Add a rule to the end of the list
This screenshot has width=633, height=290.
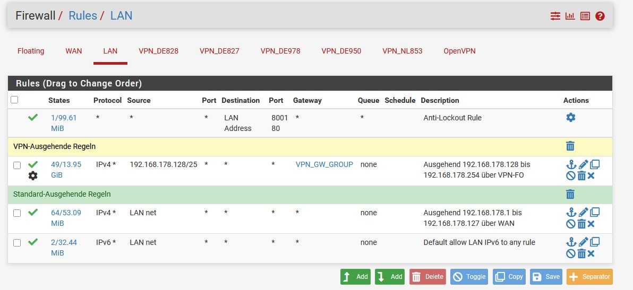[390, 277]
